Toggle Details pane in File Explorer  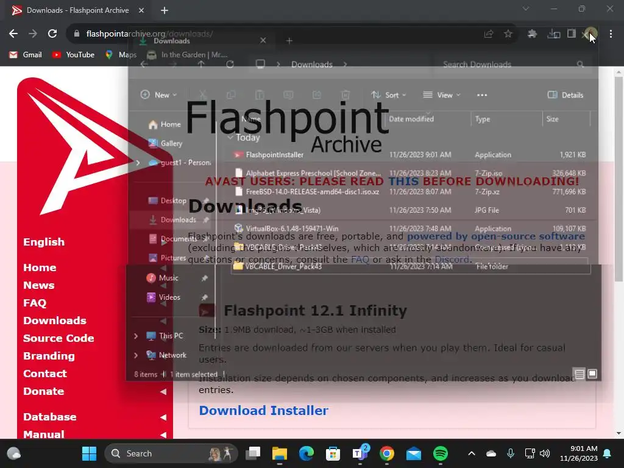coord(565,94)
